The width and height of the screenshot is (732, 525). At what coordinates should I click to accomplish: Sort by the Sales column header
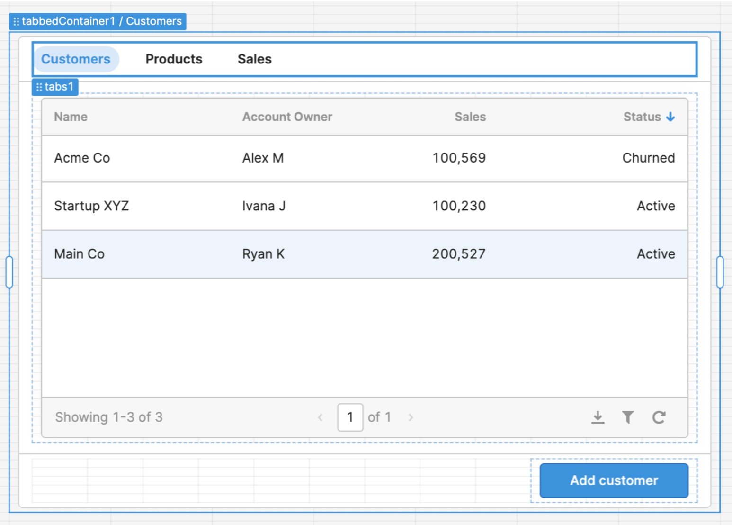[470, 117]
